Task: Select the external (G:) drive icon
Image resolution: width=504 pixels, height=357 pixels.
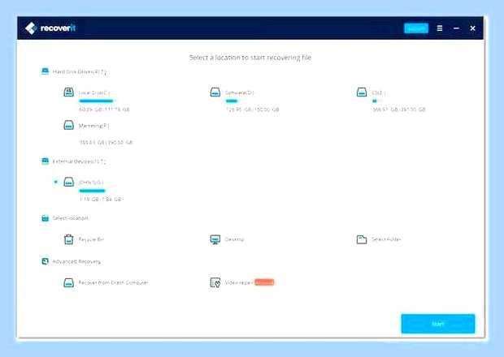Action: coord(68,182)
